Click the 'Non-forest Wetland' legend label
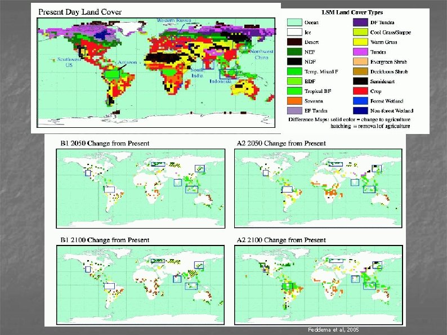Viewport: 447px width, 335px height. coord(392,110)
